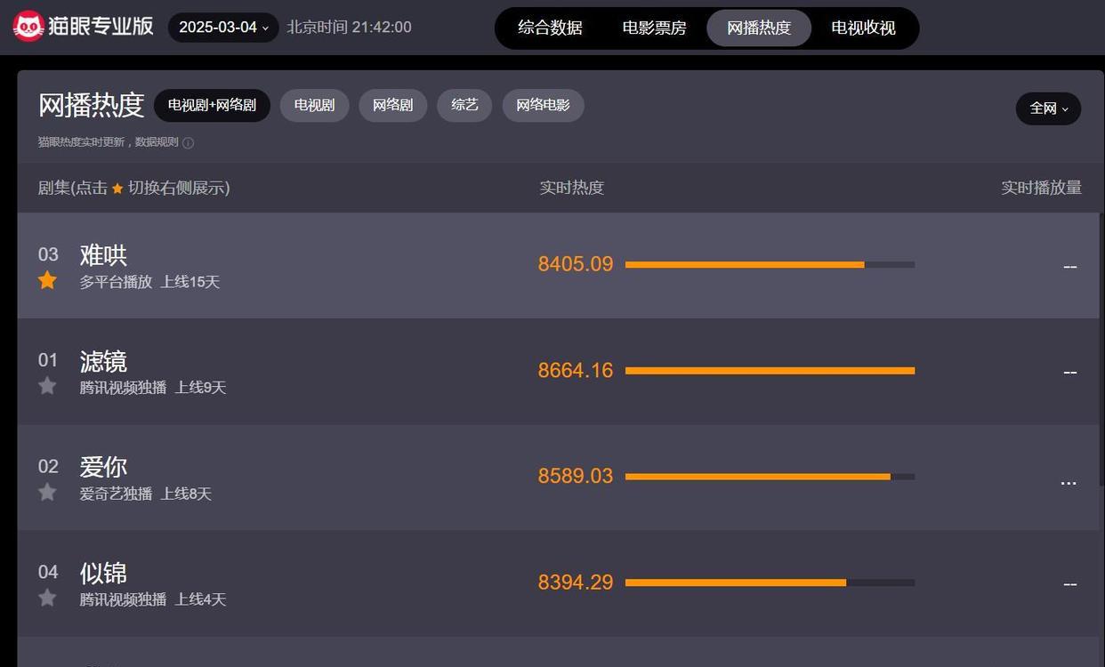This screenshot has height=667, width=1105.
Task: Click the 猫眼专业版 brand name
Action: click(x=102, y=27)
